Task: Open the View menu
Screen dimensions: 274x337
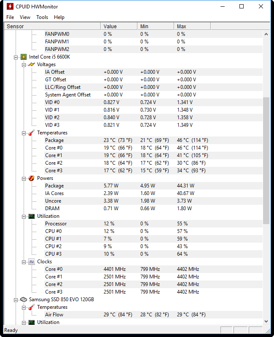Action: click(x=25, y=17)
